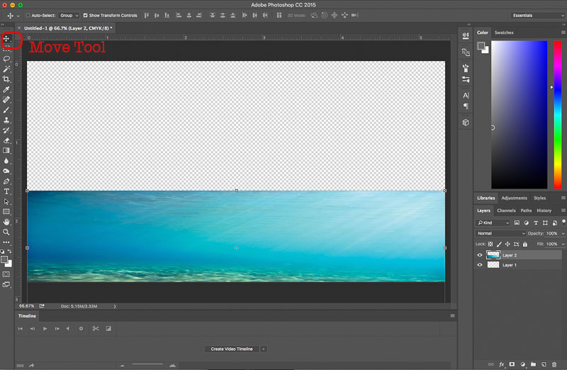Open the layer style fx menu
Viewport: 567px width, 370px height.
(x=502, y=364)
